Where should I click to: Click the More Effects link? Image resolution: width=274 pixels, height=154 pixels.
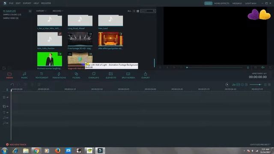coord(222,3)
